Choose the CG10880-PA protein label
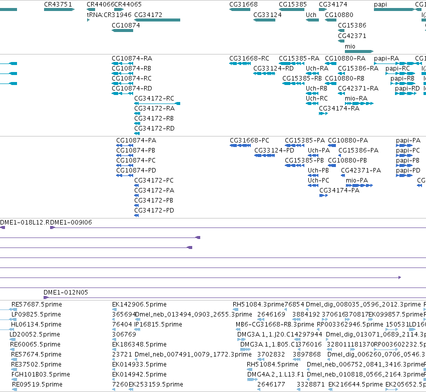This screenshot has height=392, width=426. (x=348, y=140)
